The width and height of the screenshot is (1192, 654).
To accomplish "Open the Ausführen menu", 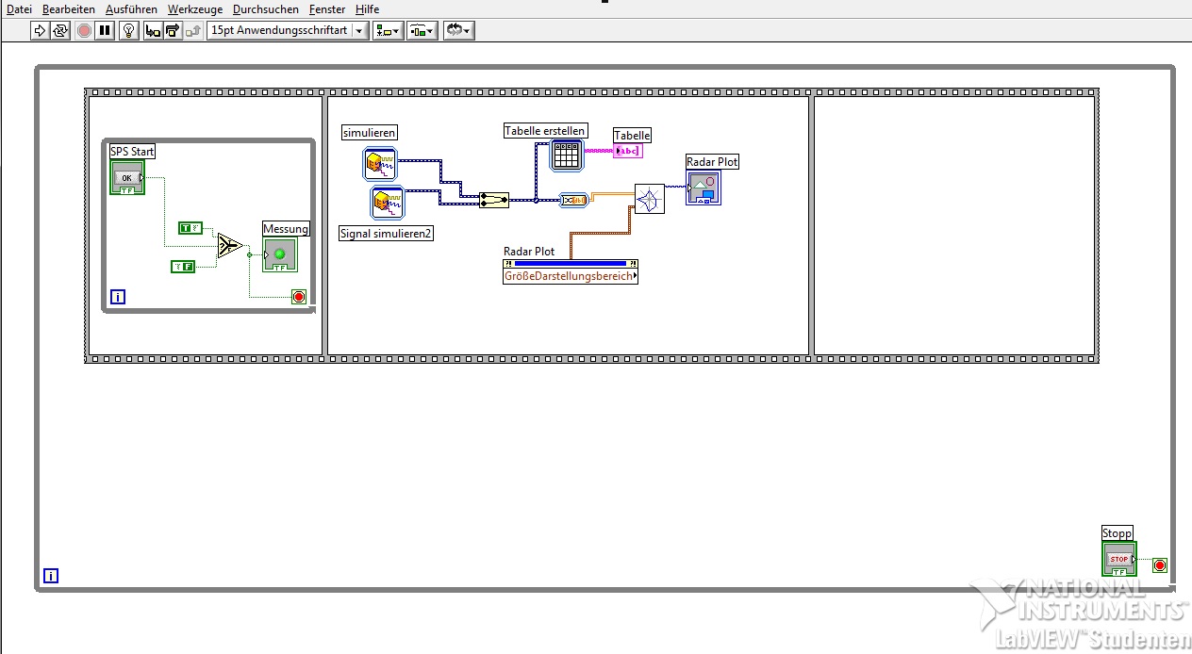I will point(131,9).
